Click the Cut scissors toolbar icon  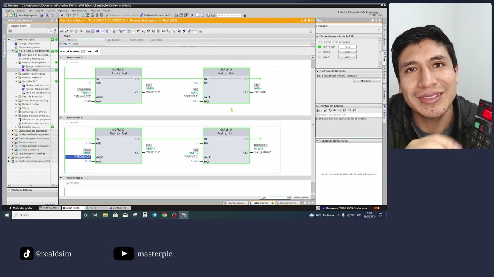pyautogui.click(x=47, y=15)
